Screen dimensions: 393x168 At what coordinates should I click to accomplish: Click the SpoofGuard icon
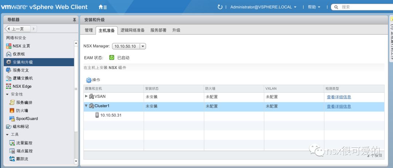click(12, 119)
